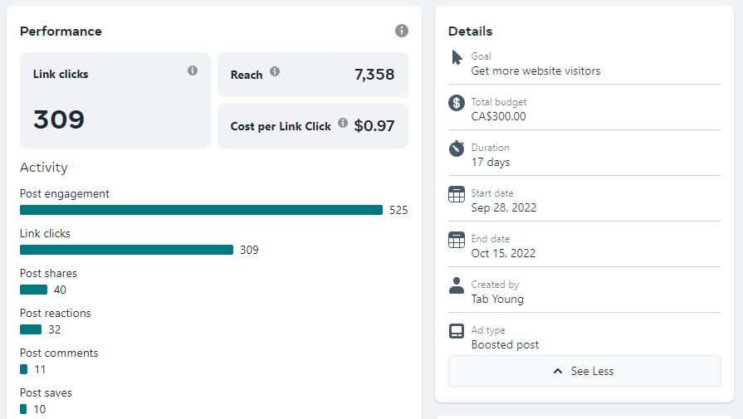The width and height of the screenshot is (743, 419).
Task: Click the Created by person icon
Action: 457,285
